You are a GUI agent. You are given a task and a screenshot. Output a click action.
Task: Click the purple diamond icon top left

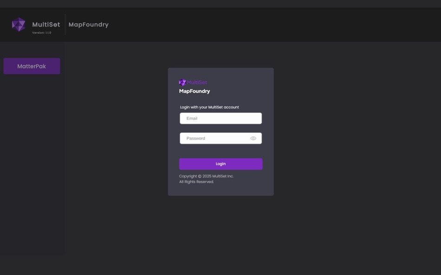(x=19, y=24)
